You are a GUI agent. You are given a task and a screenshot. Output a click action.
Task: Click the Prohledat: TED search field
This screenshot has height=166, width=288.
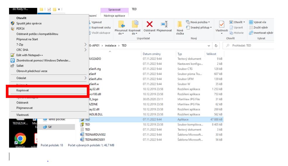[x=251, y=46]
